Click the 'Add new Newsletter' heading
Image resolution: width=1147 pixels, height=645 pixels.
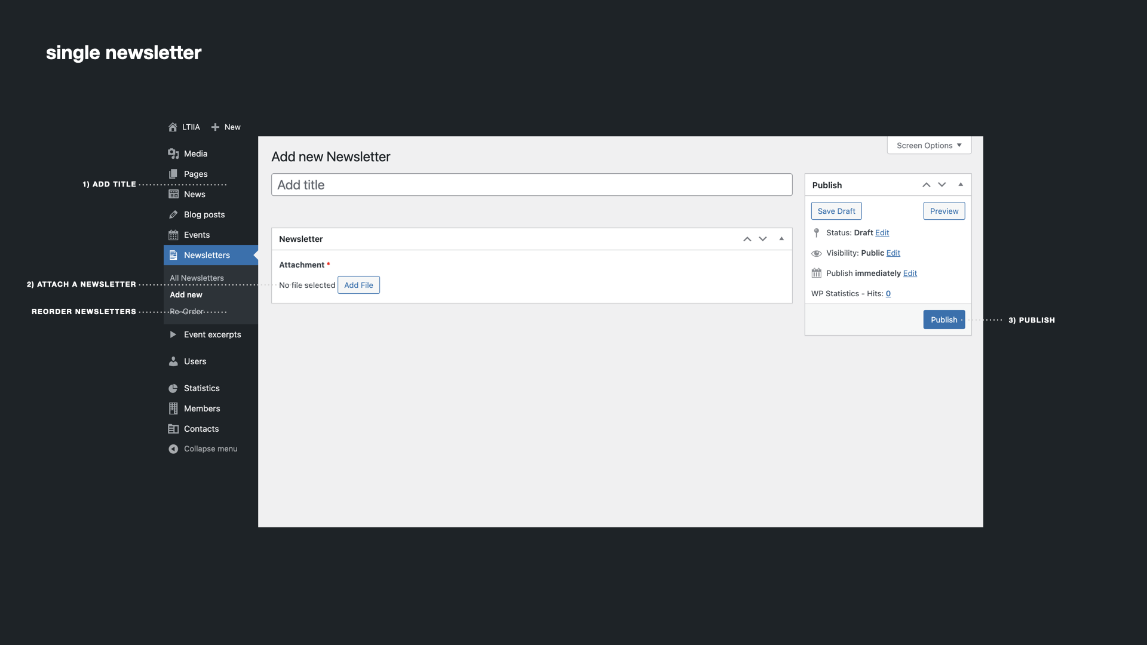(x=331, y=157)
